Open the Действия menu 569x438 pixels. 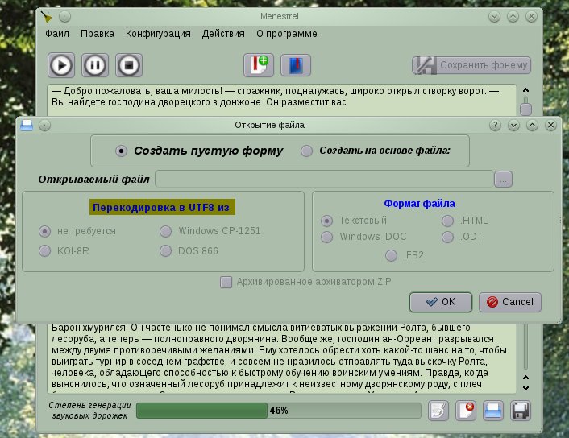pos(223,34)
